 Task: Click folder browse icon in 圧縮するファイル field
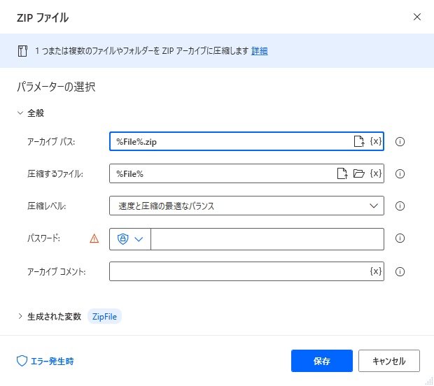click(x=359, y=173)
